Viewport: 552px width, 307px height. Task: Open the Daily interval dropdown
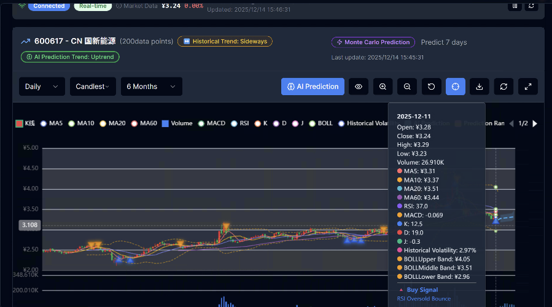[42, 87]
